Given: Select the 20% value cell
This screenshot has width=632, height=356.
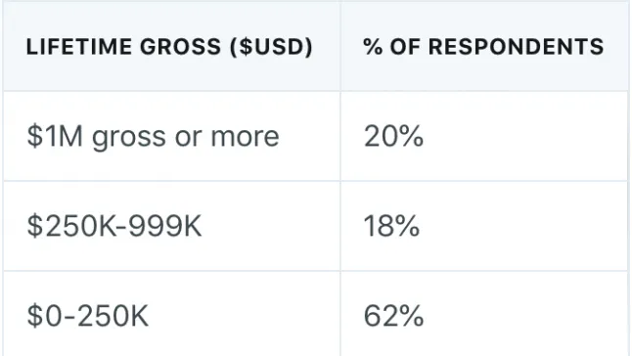Looking at the screenshot, I should [x=485, y=136].
